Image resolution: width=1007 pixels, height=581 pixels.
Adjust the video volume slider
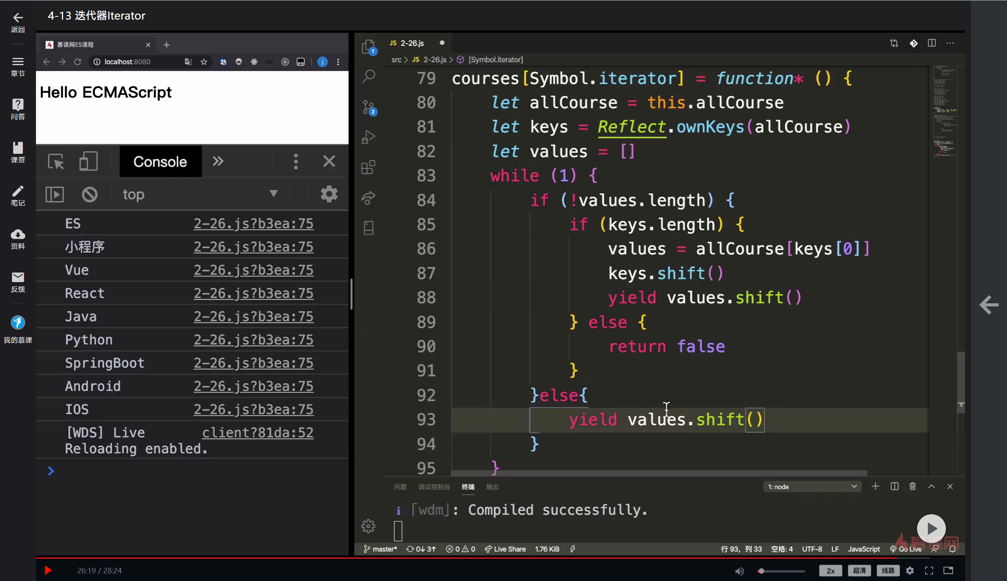coord(781,571)
